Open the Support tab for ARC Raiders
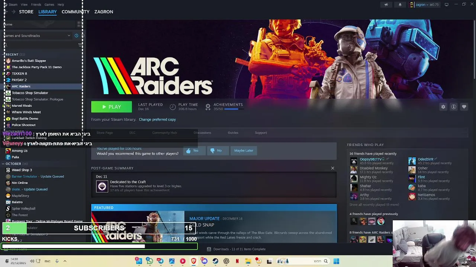The width and height of the screenshot is (476, 267). point(261,133)
